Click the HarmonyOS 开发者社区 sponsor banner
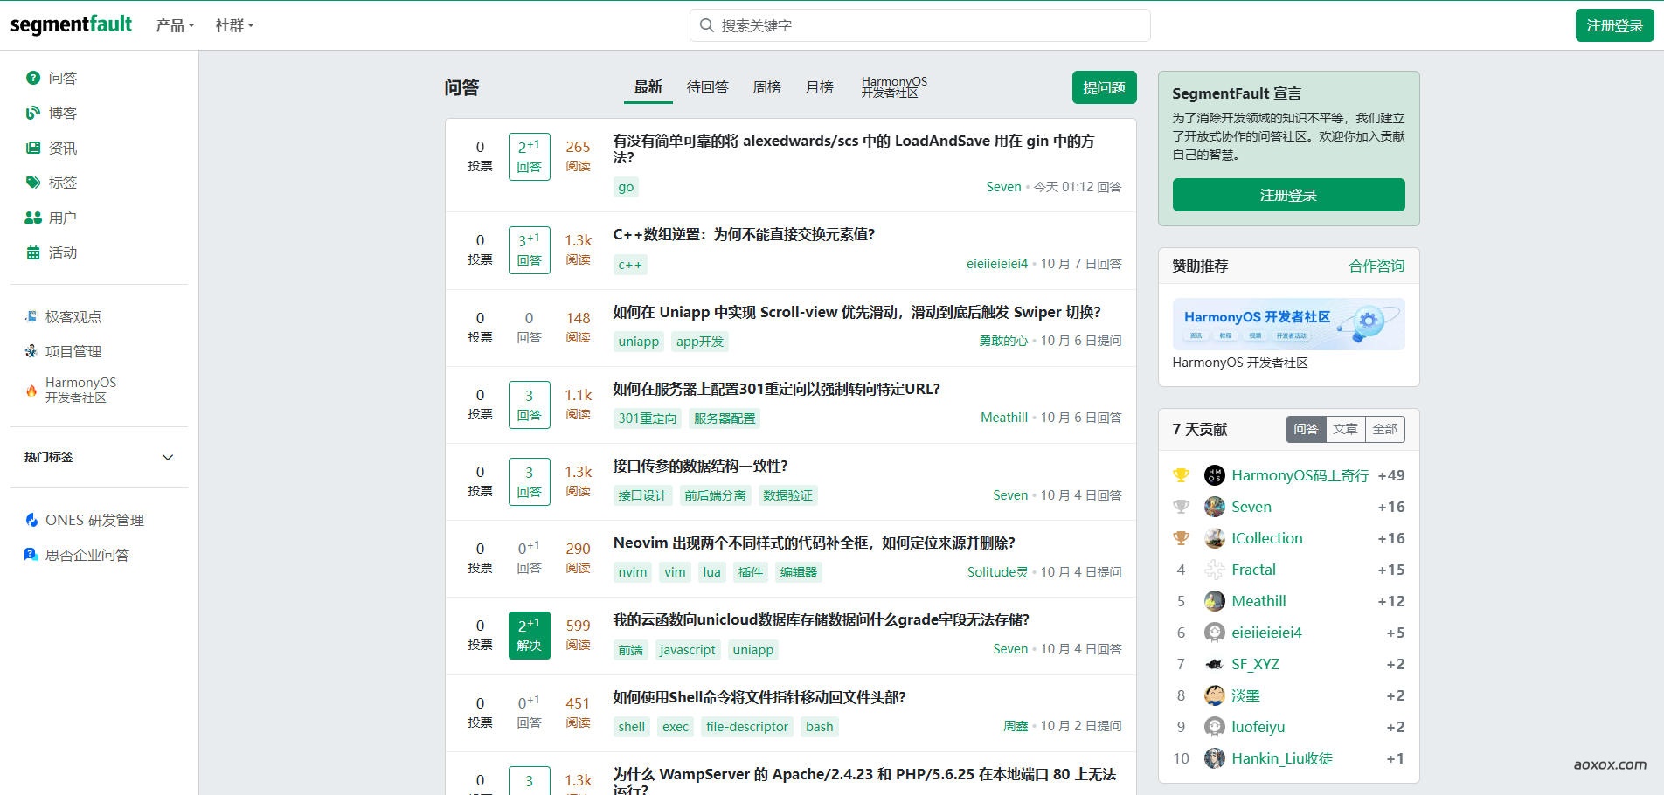The width and height of the screenshot is (1664, 795). tap(1288, 324)
